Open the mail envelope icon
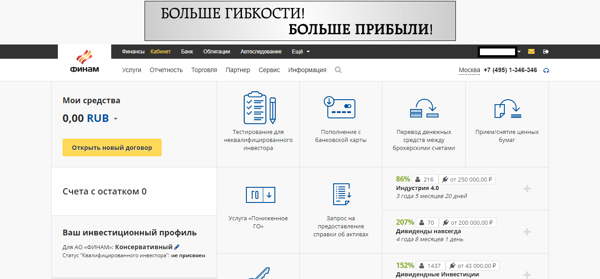Viewport: 600px width, 279px height. (x=531, y=52)
